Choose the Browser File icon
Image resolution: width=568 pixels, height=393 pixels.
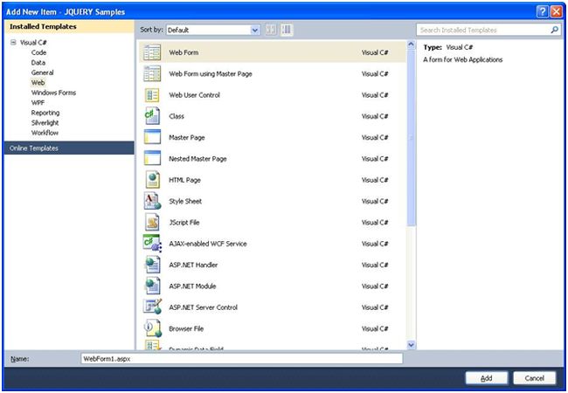click(153, 328)
